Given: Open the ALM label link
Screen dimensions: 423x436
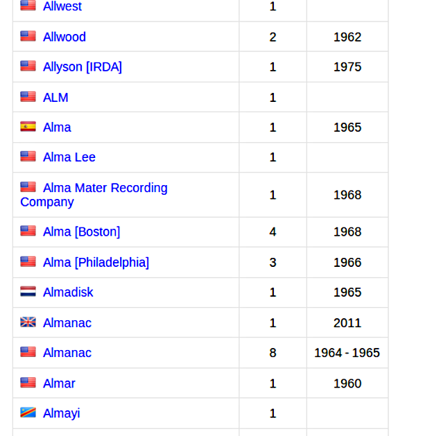Looking at the screenshot, I should pos(55,98).
